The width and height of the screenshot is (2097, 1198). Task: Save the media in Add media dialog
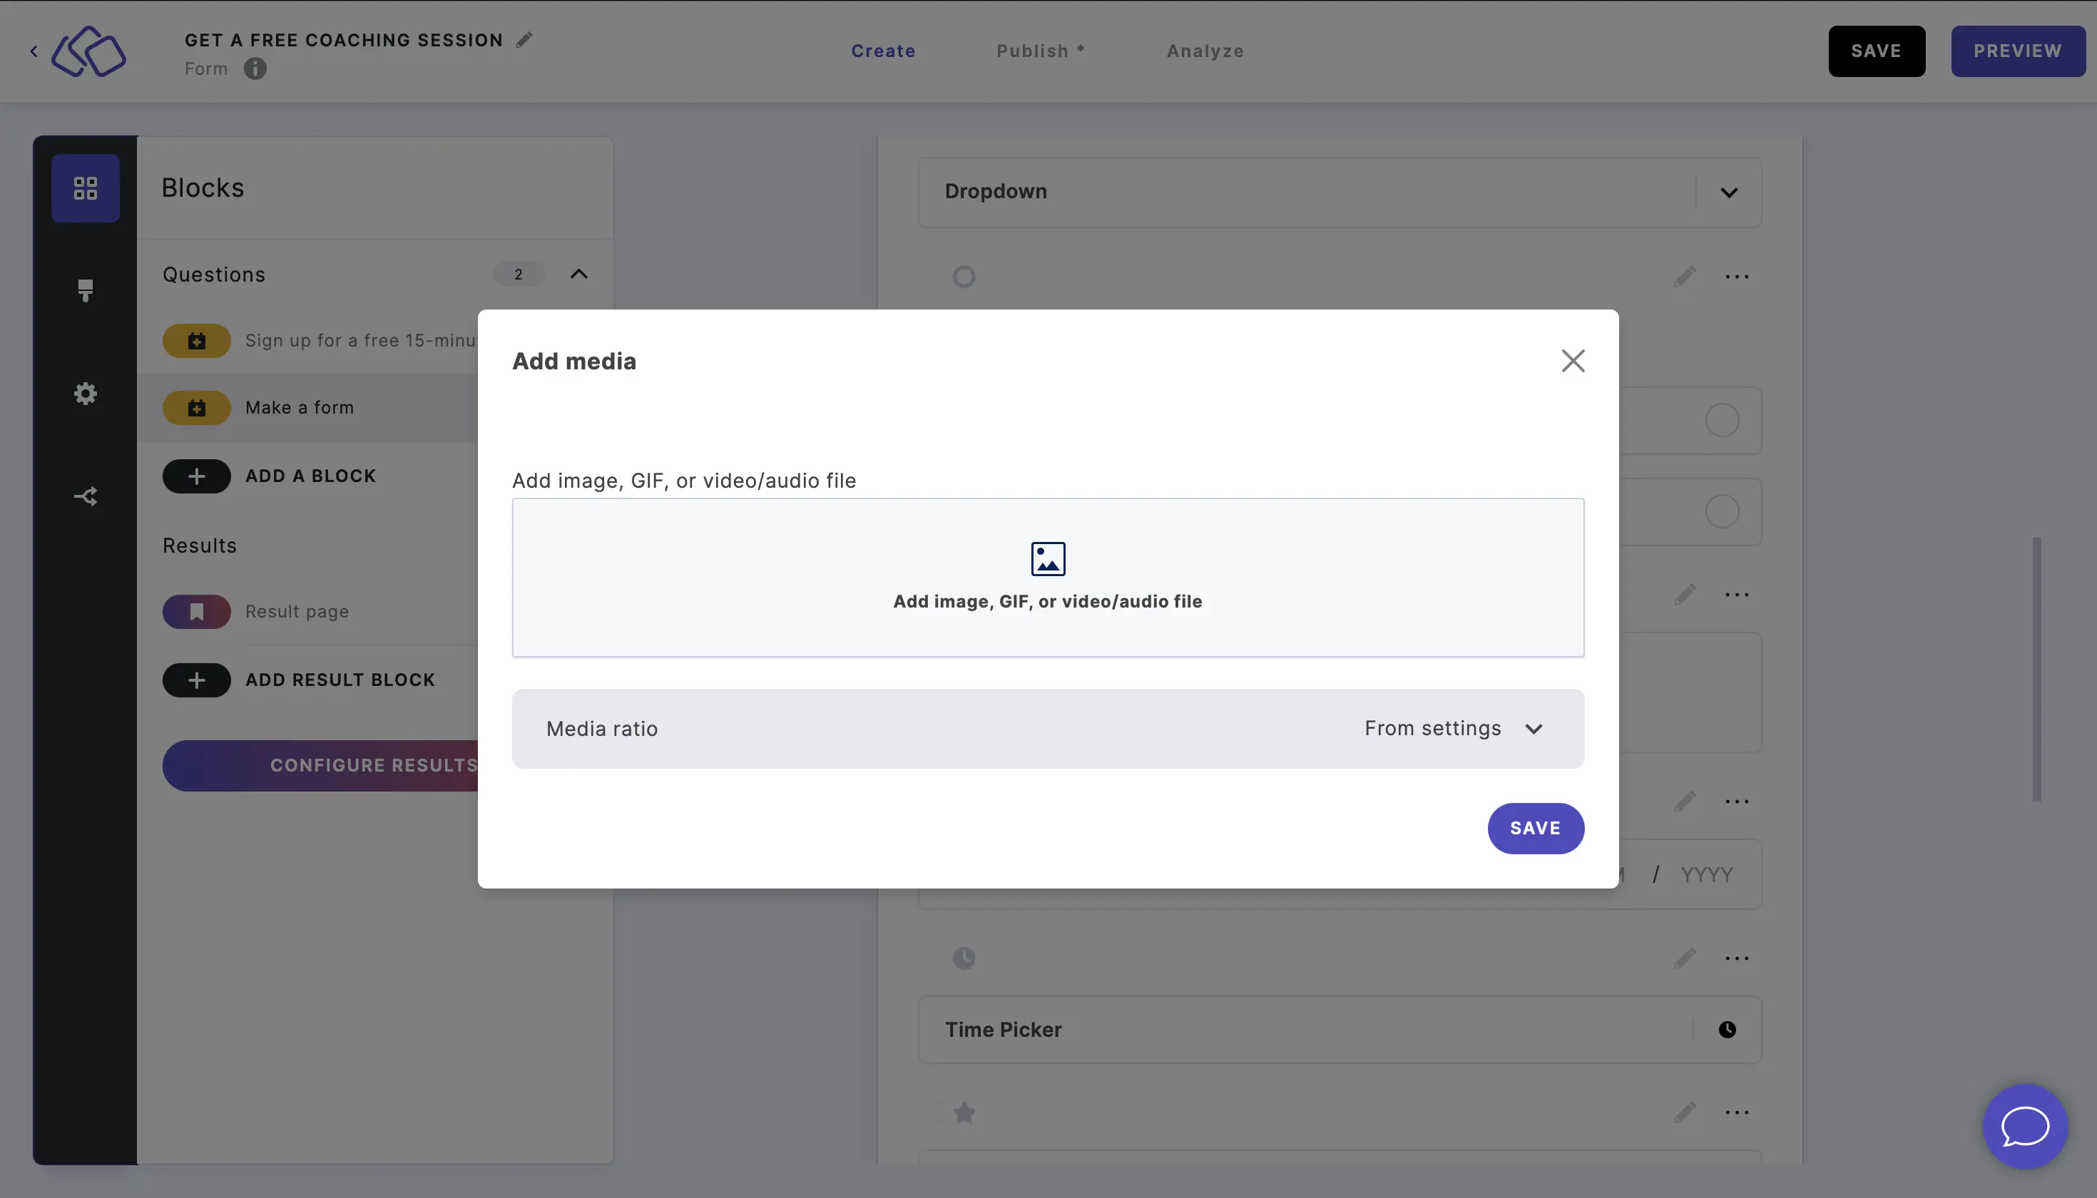[x=1535, y=828]
